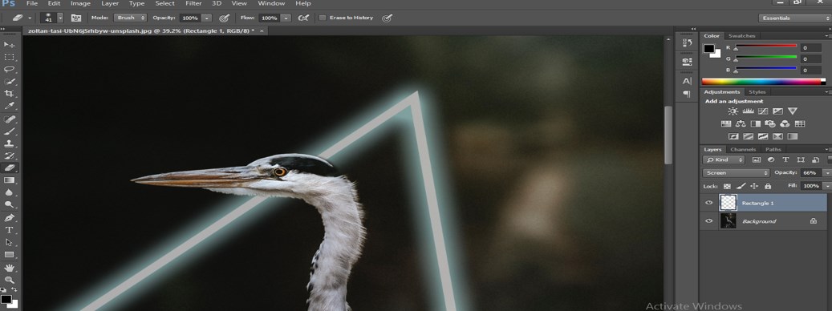Add a Brightness/Contrast adjustment
The height and width of the screenshot is (311, 832).
(733, 111)
